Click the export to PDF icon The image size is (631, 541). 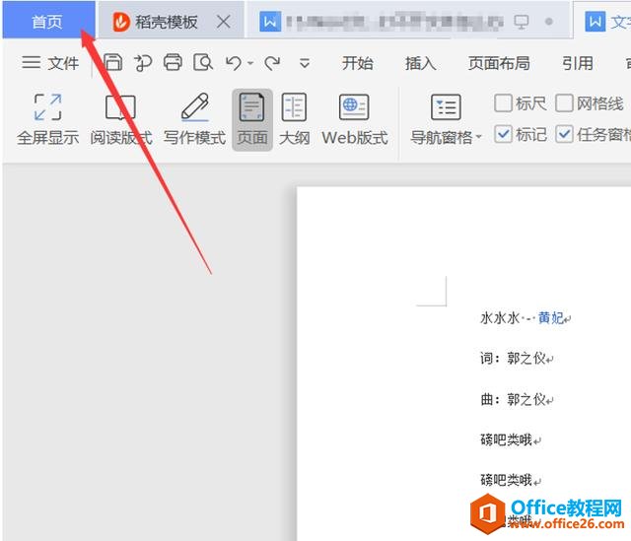tap(143, 63)
